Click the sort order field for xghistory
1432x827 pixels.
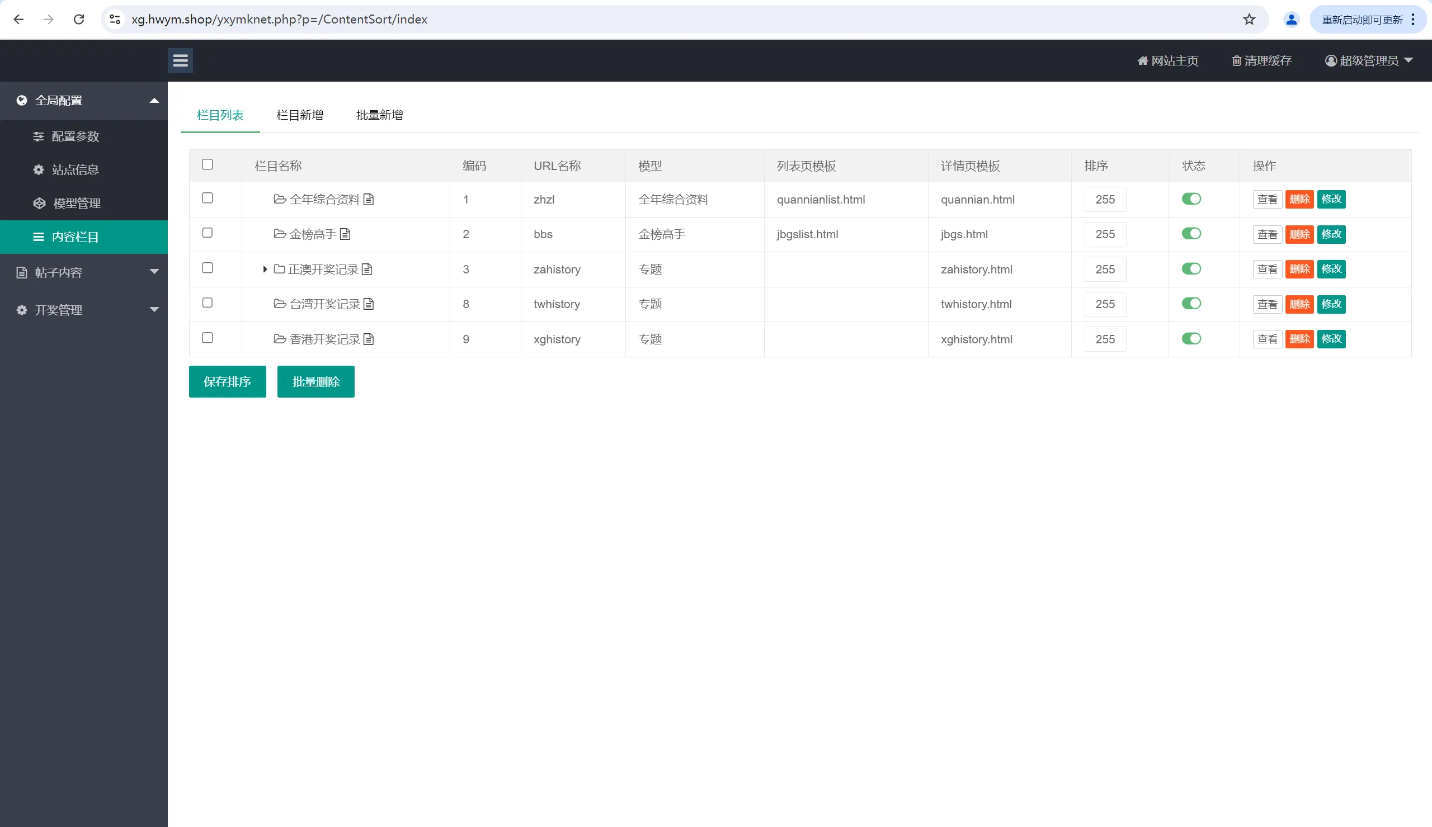[x=1105, y=339]
